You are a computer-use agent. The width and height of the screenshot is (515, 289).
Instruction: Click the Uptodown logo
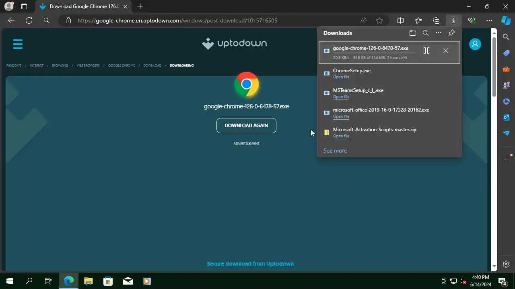234,43
